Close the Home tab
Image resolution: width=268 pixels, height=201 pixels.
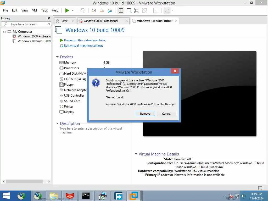[x=73, y=21]
